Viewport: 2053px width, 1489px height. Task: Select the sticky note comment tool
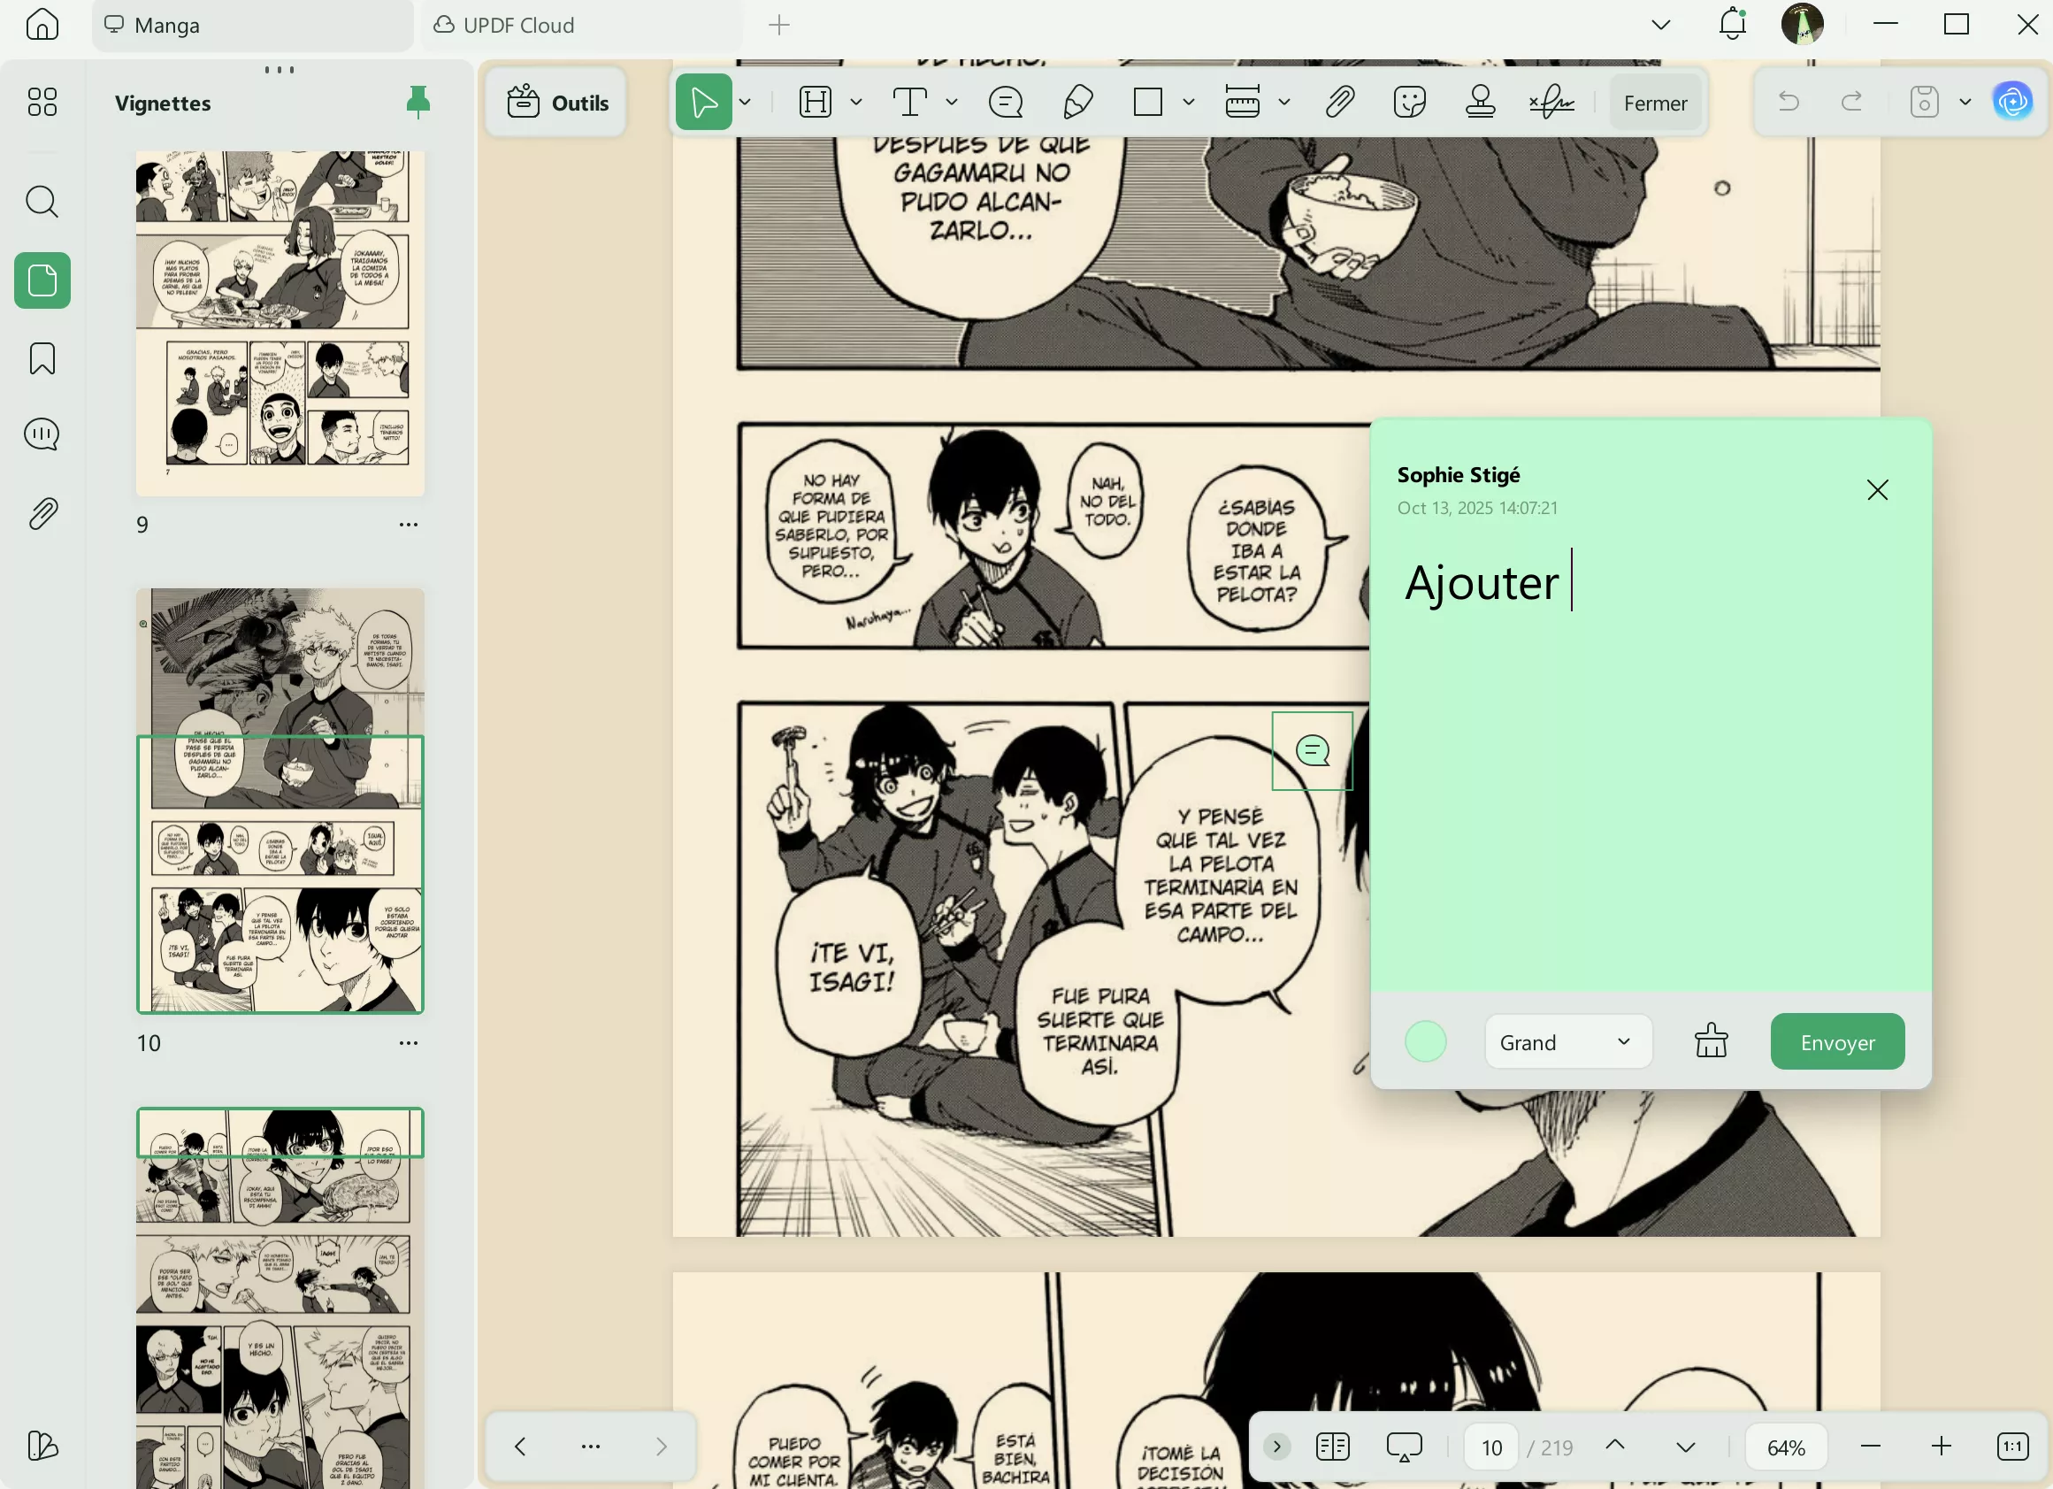coord(1006,103)
